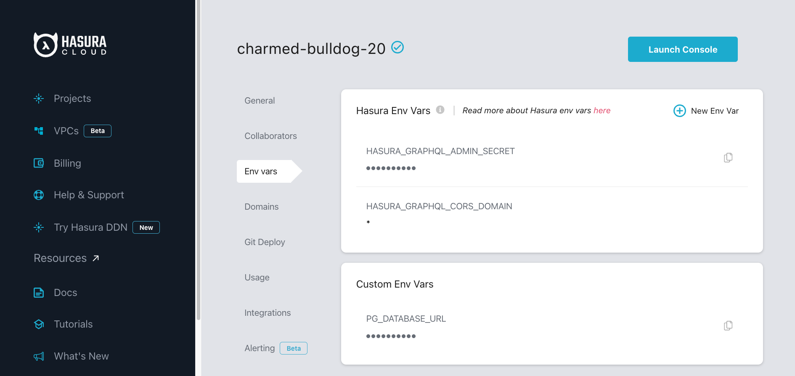Viewport: 795px width, 376px height.
Task: Go to Projects in the sidebar
Action: [x=72, y=99]
